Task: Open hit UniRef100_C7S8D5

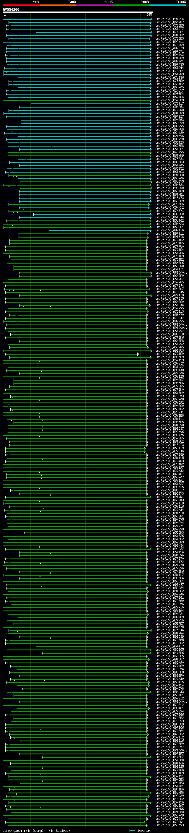Action: (170, 25)
